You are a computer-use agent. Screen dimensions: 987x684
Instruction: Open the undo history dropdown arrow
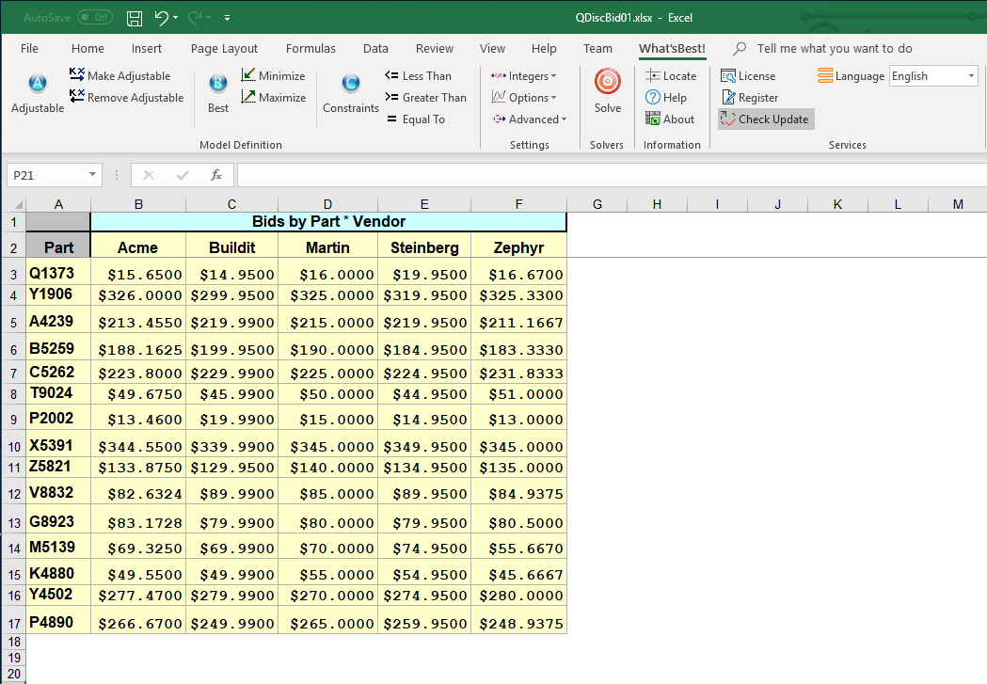[x=176, y=18]
